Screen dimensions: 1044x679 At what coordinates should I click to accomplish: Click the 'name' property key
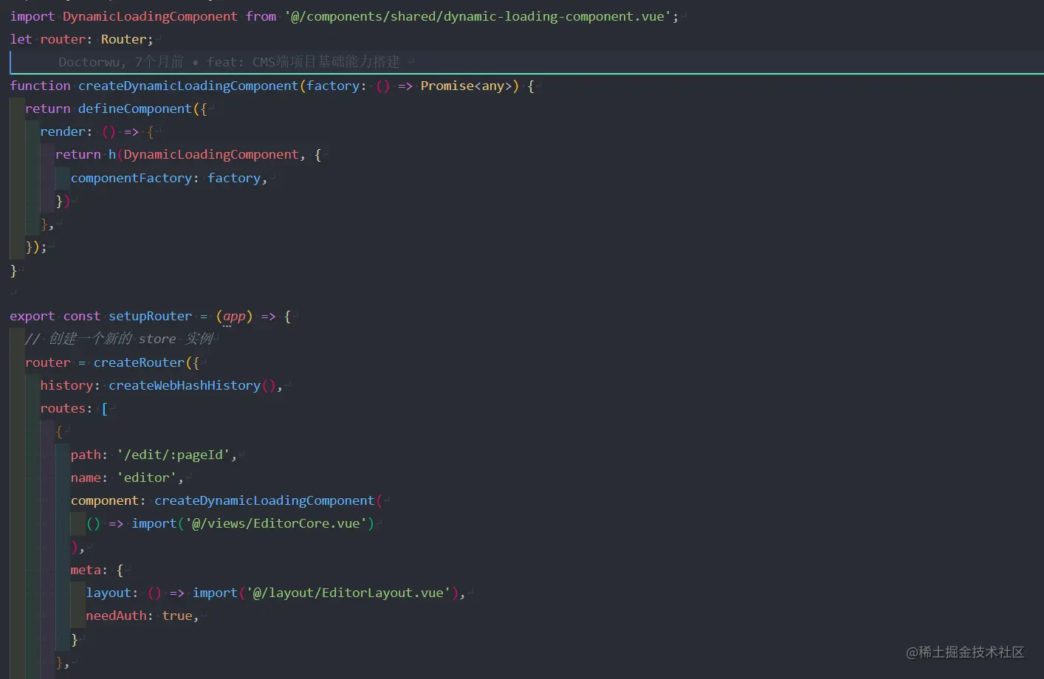[86, 478]
